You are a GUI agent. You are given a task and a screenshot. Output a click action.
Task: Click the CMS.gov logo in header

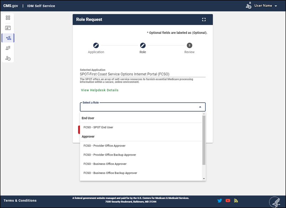(x=11, y=6)
